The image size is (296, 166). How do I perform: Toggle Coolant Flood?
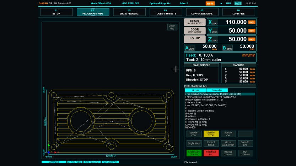click(x=211, y=143)
